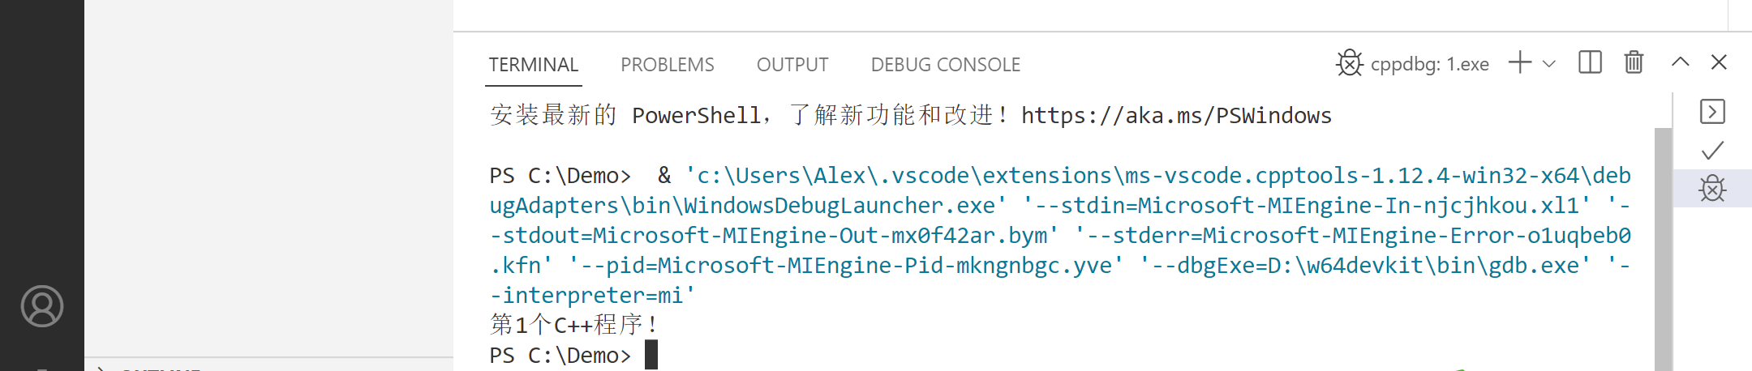
Task: Close the bottom panel with X
Action: (1719, 62)
